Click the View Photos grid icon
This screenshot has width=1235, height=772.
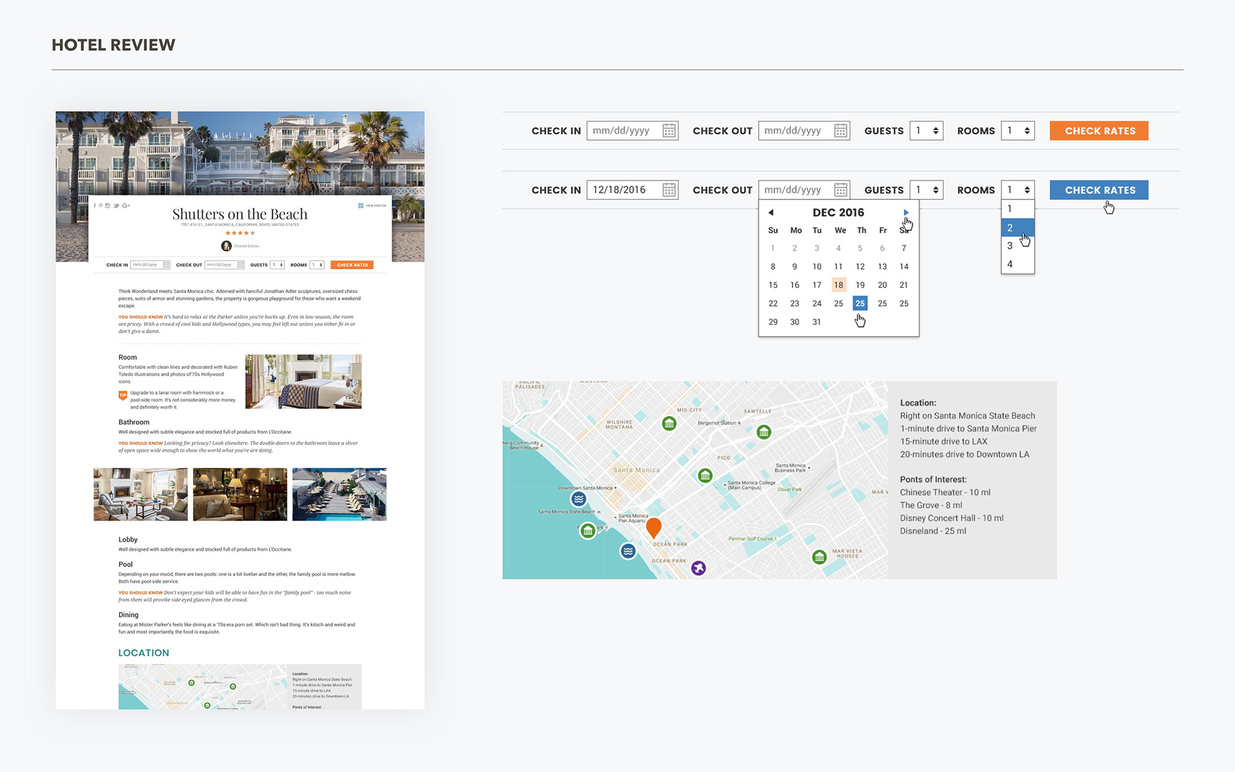pos(361,206)
